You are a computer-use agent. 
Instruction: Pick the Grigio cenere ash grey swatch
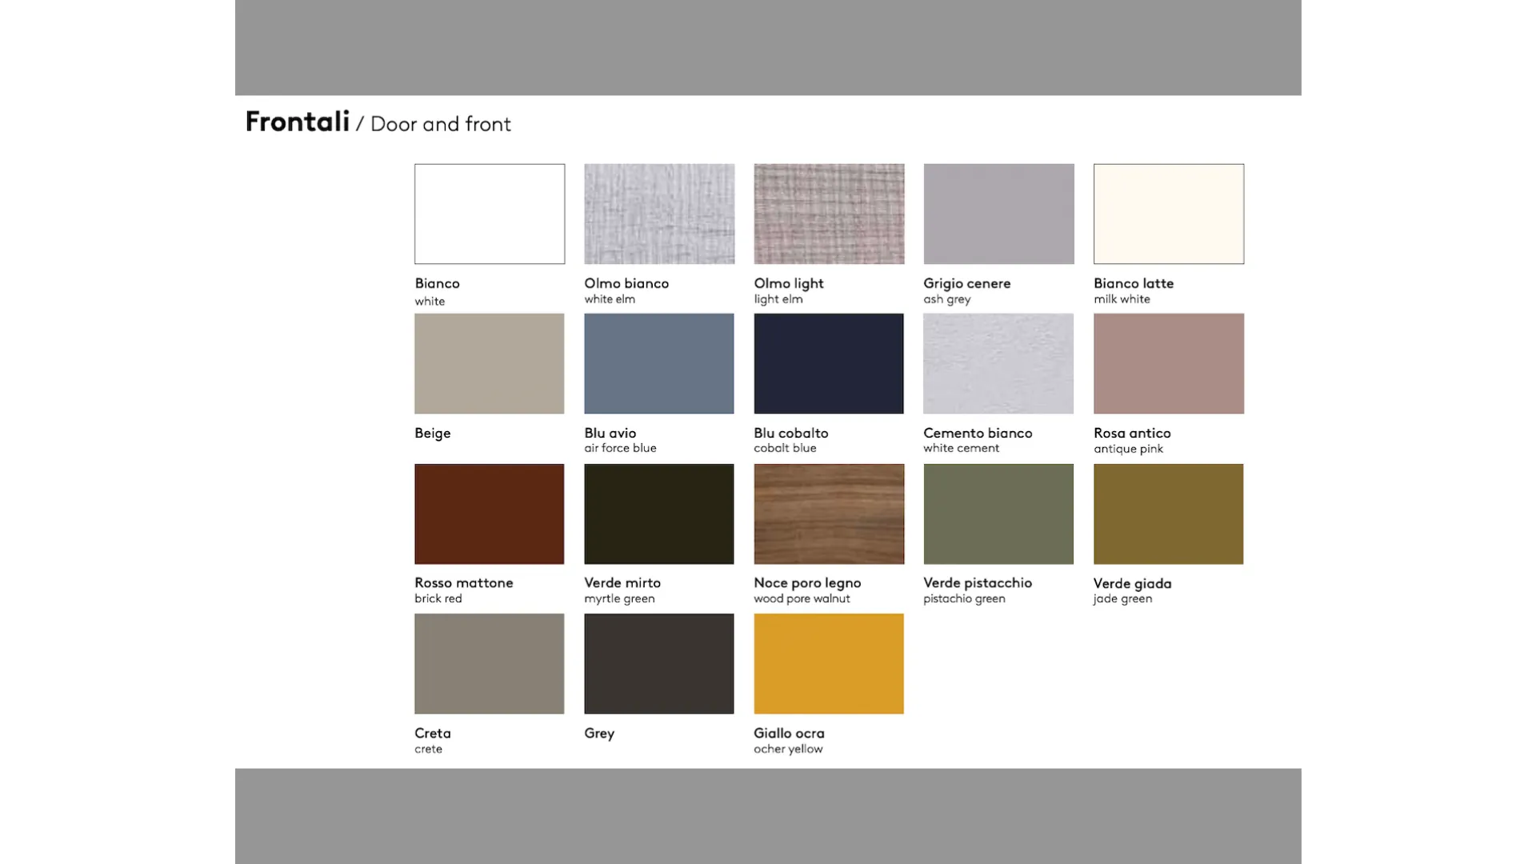998,214
